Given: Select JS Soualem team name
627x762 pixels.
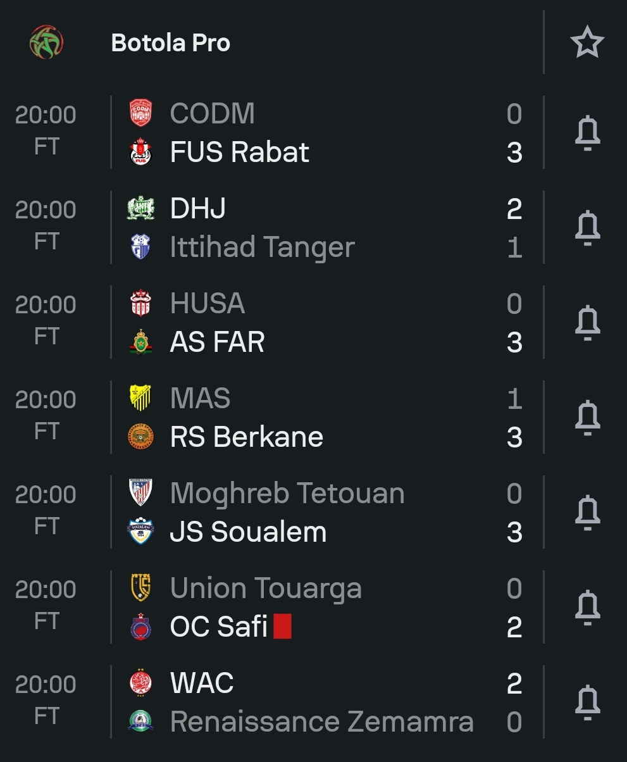Looking at the screenshot, I should tap(248, 532).
